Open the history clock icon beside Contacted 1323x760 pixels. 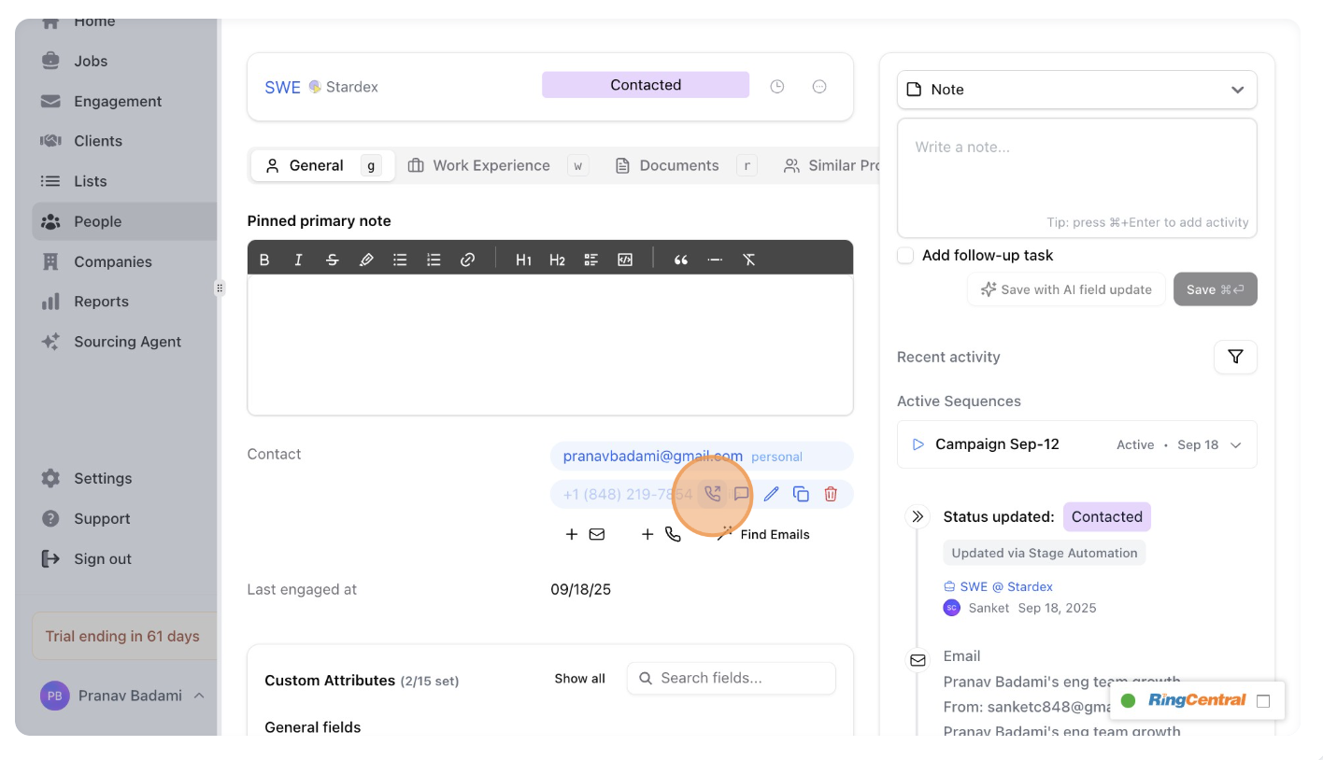click(776, 86)
